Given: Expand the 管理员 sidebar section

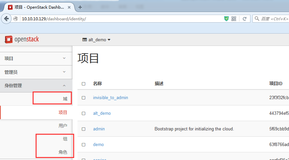Looking at the screenshot, I should tap(36, 72).
